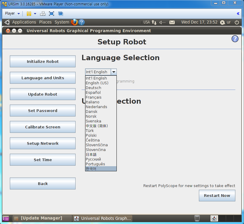The height and width of the screenshot is (224, 244).
Task: Click Setup Network button
Action: click(x=43, y=143)
